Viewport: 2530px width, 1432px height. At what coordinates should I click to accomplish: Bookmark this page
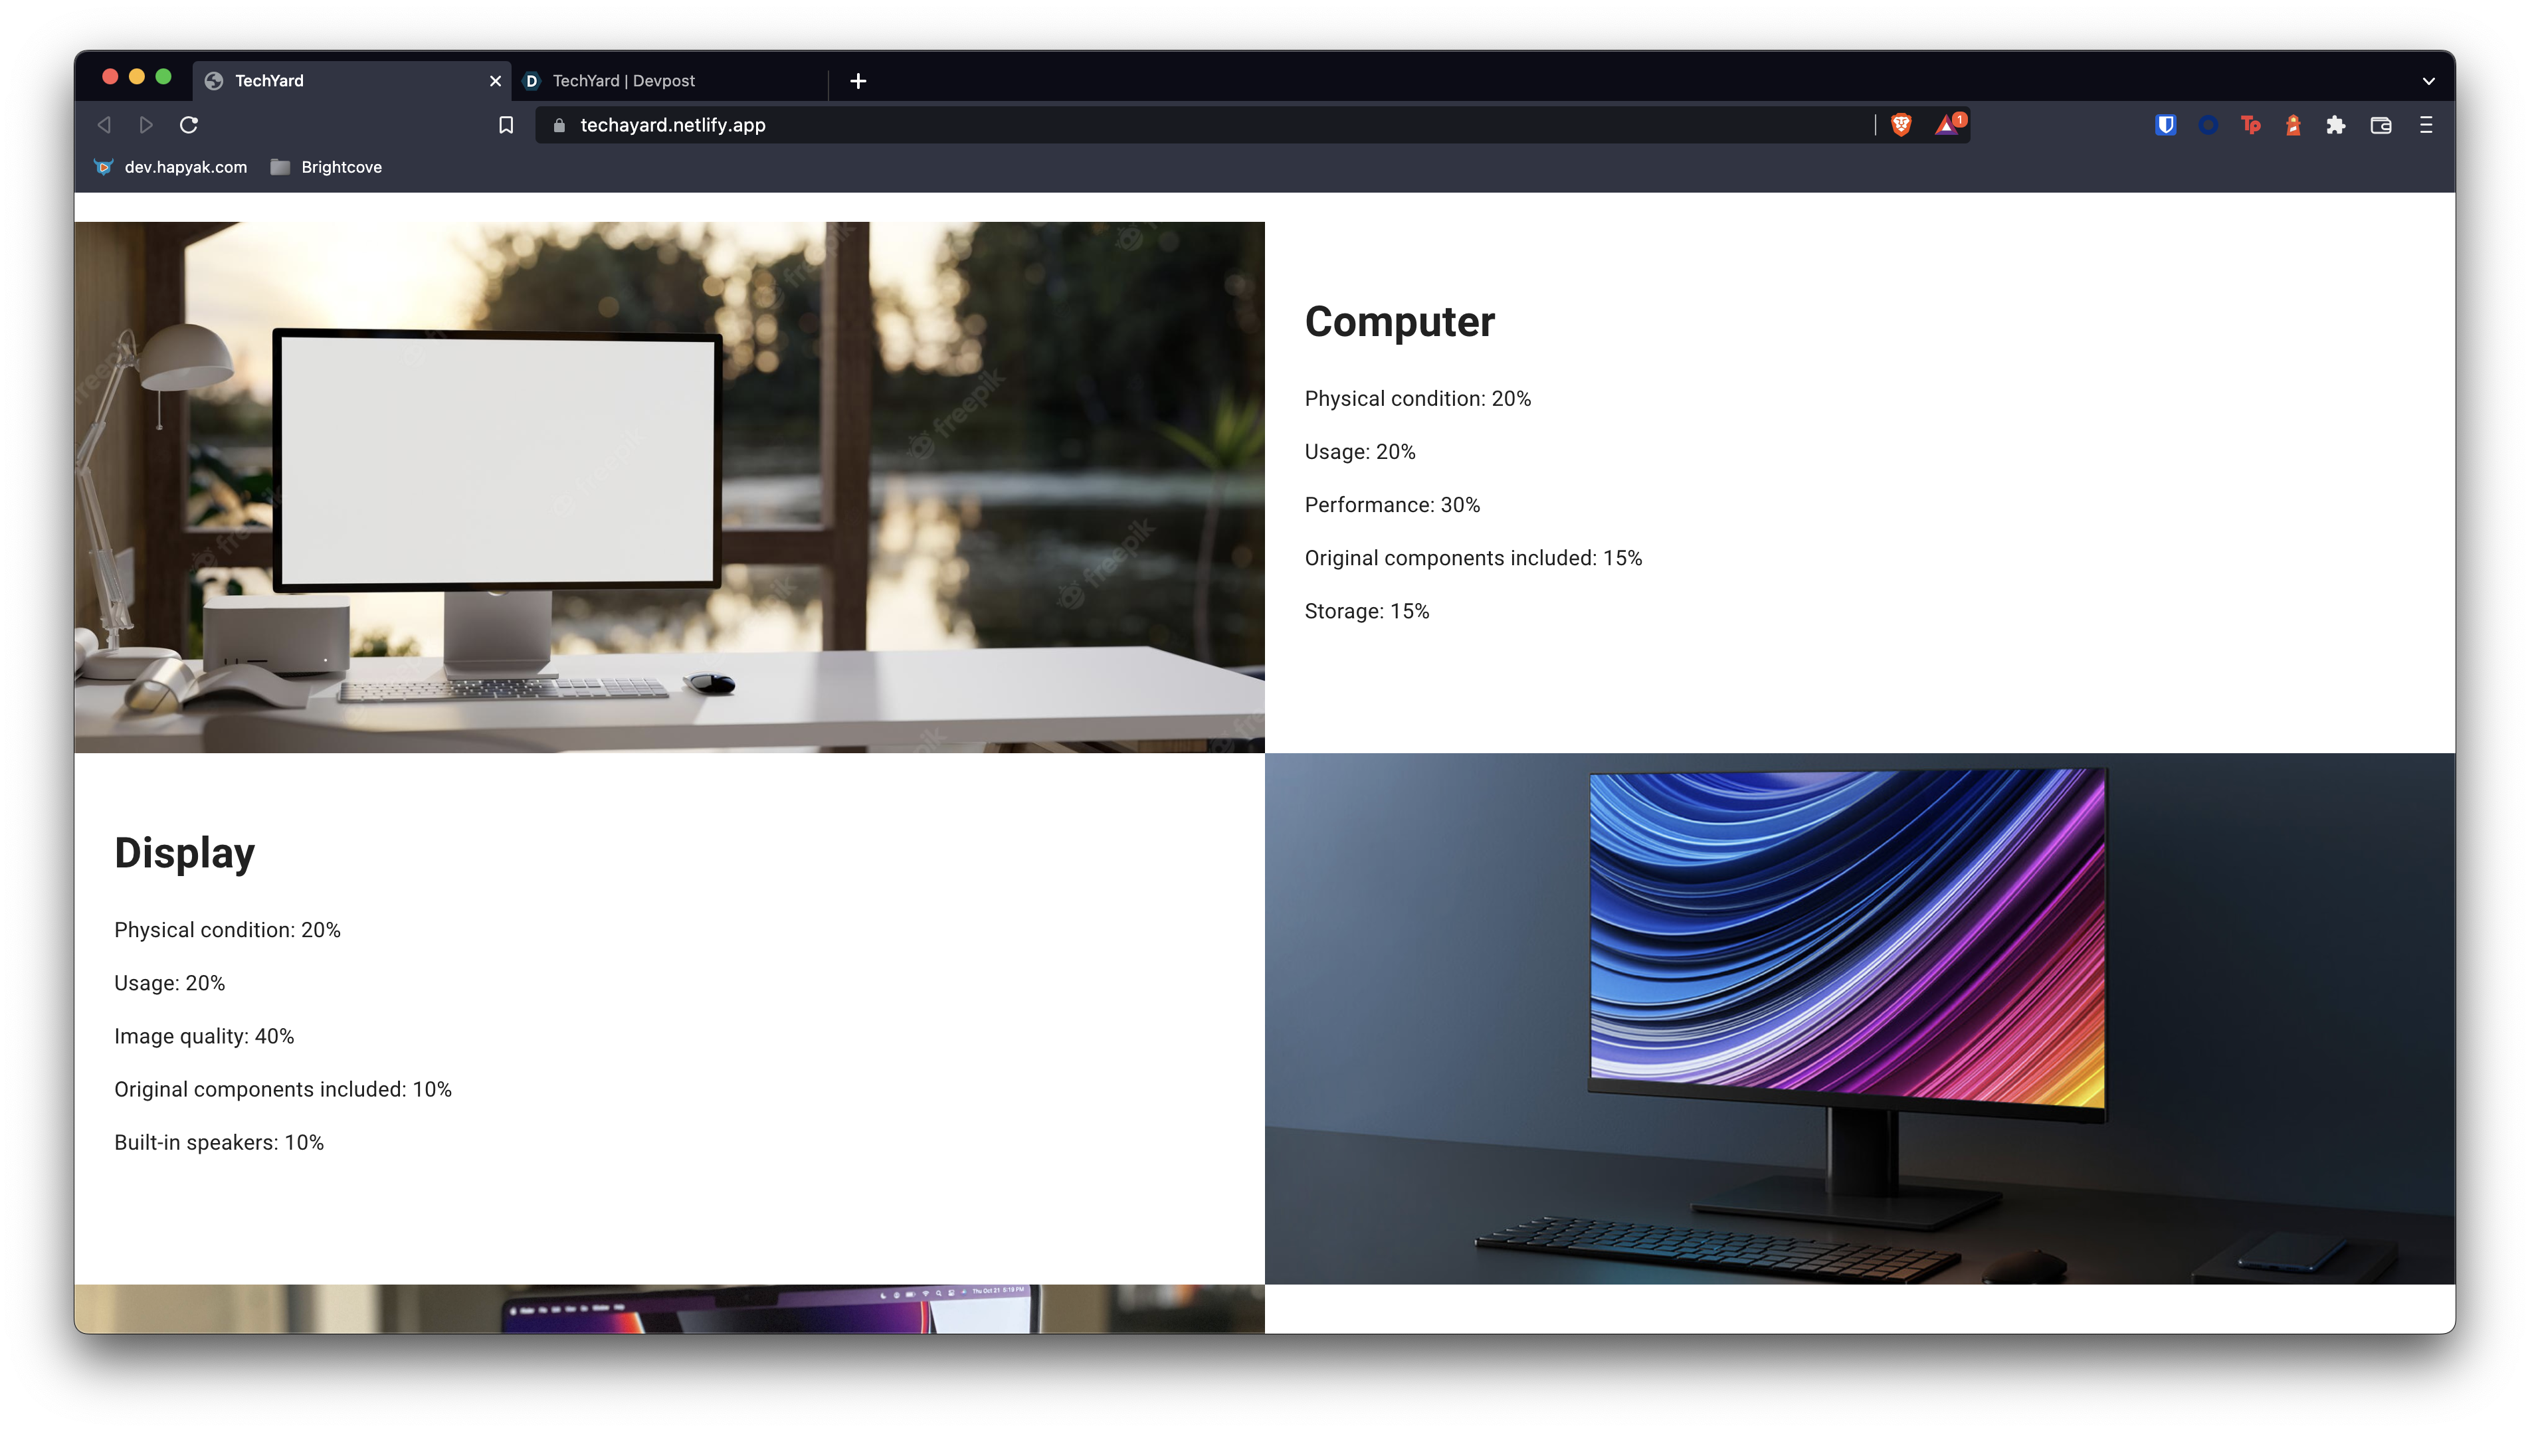coord(506,125)
